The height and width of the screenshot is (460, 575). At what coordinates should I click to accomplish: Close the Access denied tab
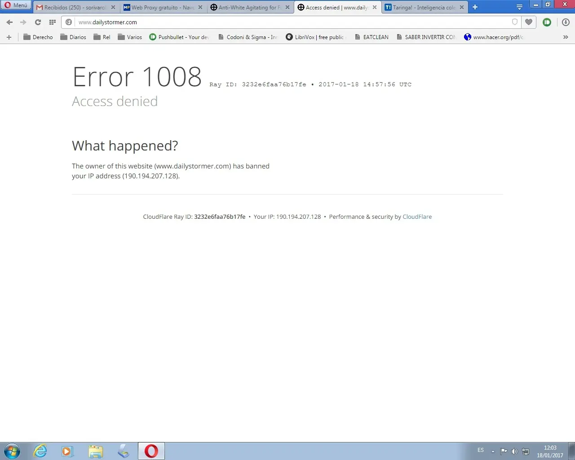[x=375, y=8]
